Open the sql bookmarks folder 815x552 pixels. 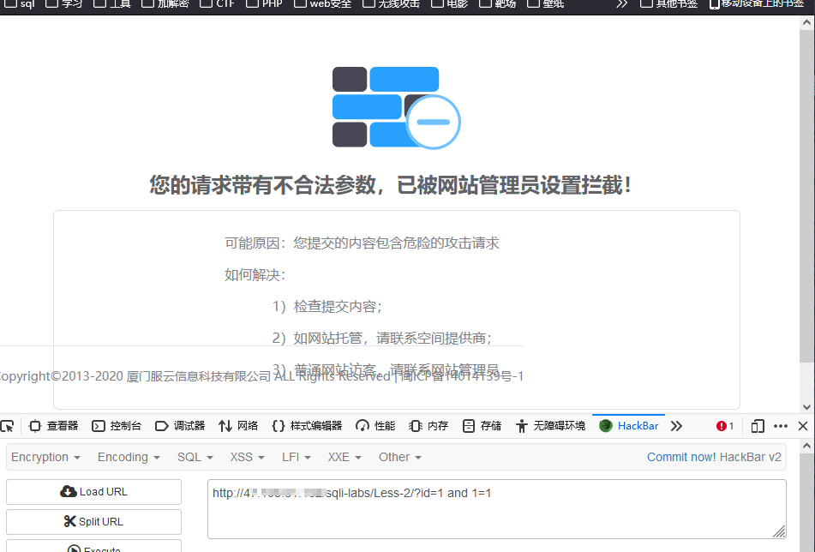coord(20,3)
